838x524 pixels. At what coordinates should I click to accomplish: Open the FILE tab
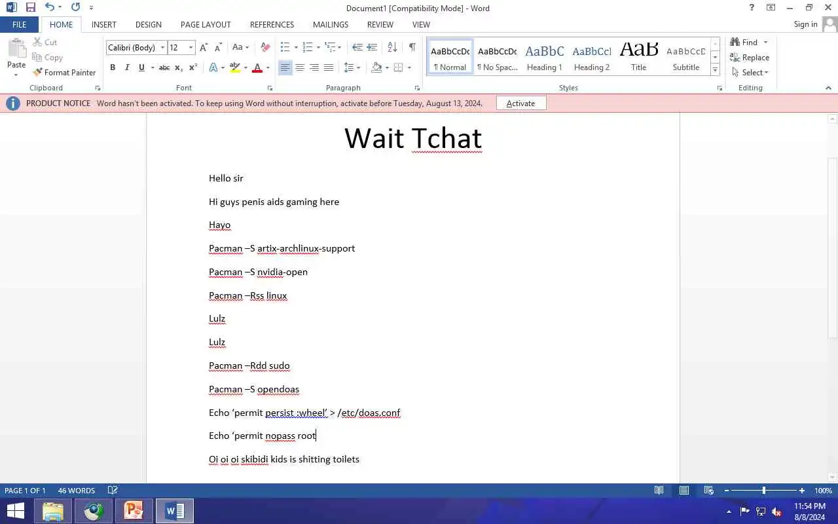(x=20, y=24)
